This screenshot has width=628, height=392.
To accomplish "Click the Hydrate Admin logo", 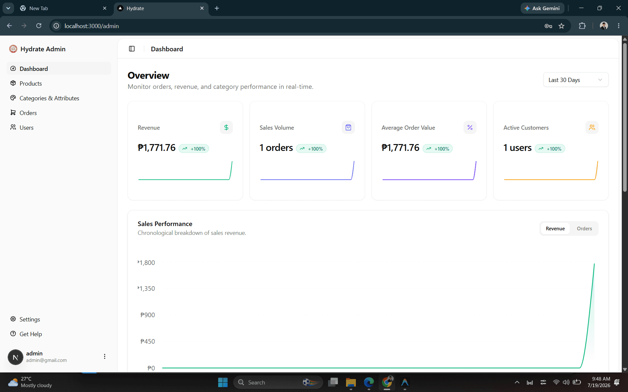I will [x=13, y=49].
